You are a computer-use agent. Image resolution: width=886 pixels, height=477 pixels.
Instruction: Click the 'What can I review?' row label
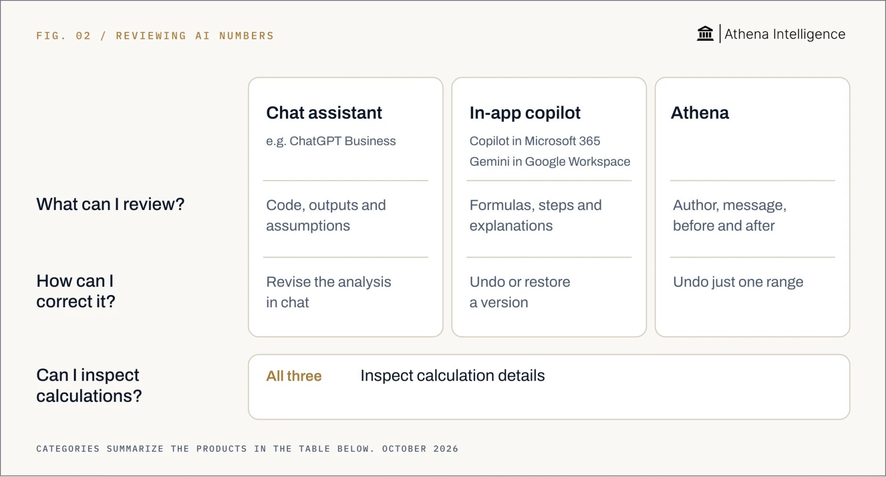pyautogui.click(x=110, y=204)
